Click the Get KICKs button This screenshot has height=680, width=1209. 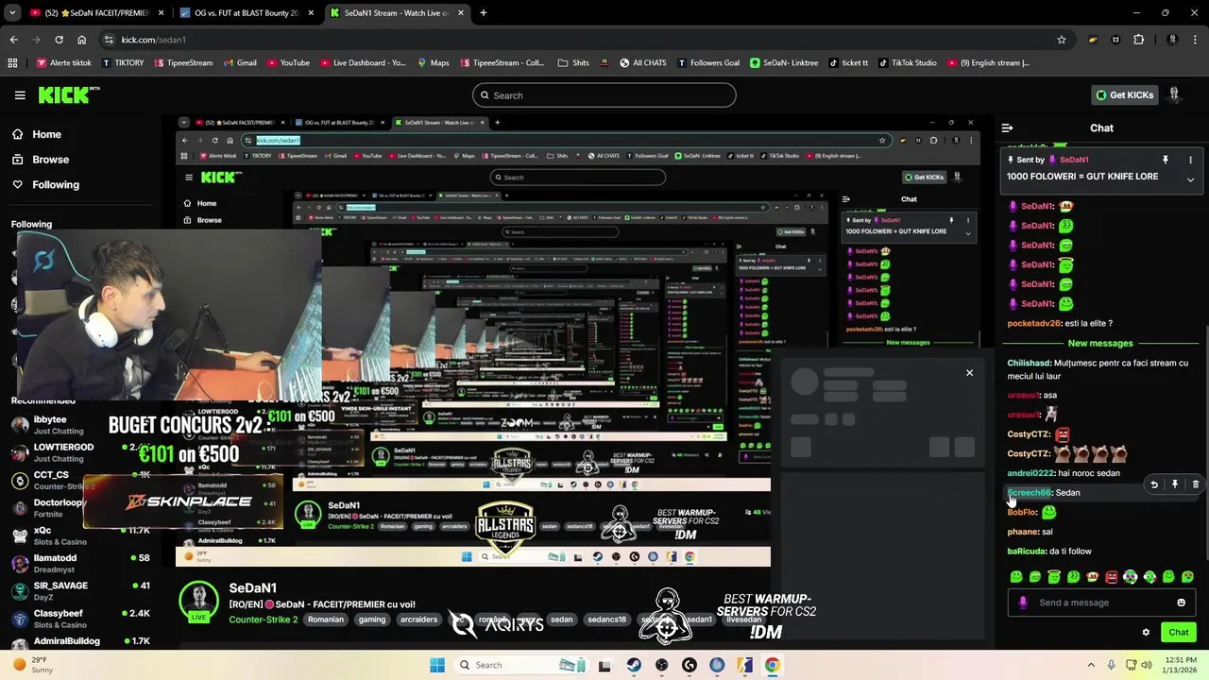click(1124, 95)
